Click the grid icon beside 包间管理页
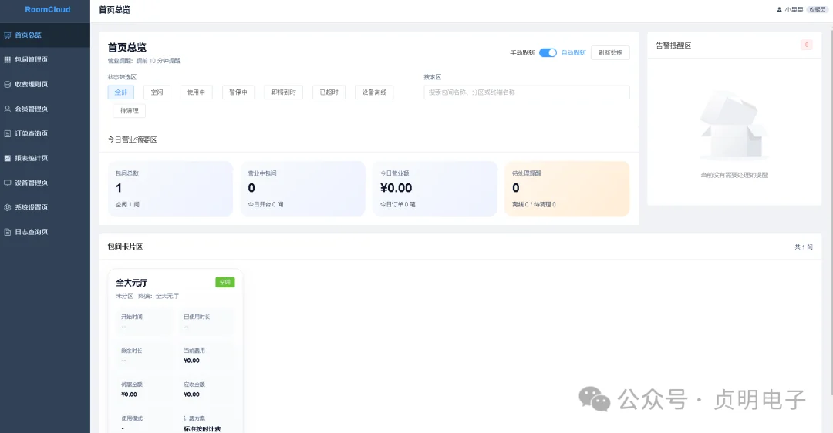Image resolution: width=833 pixels, height=433 pixels. point(8,59)
